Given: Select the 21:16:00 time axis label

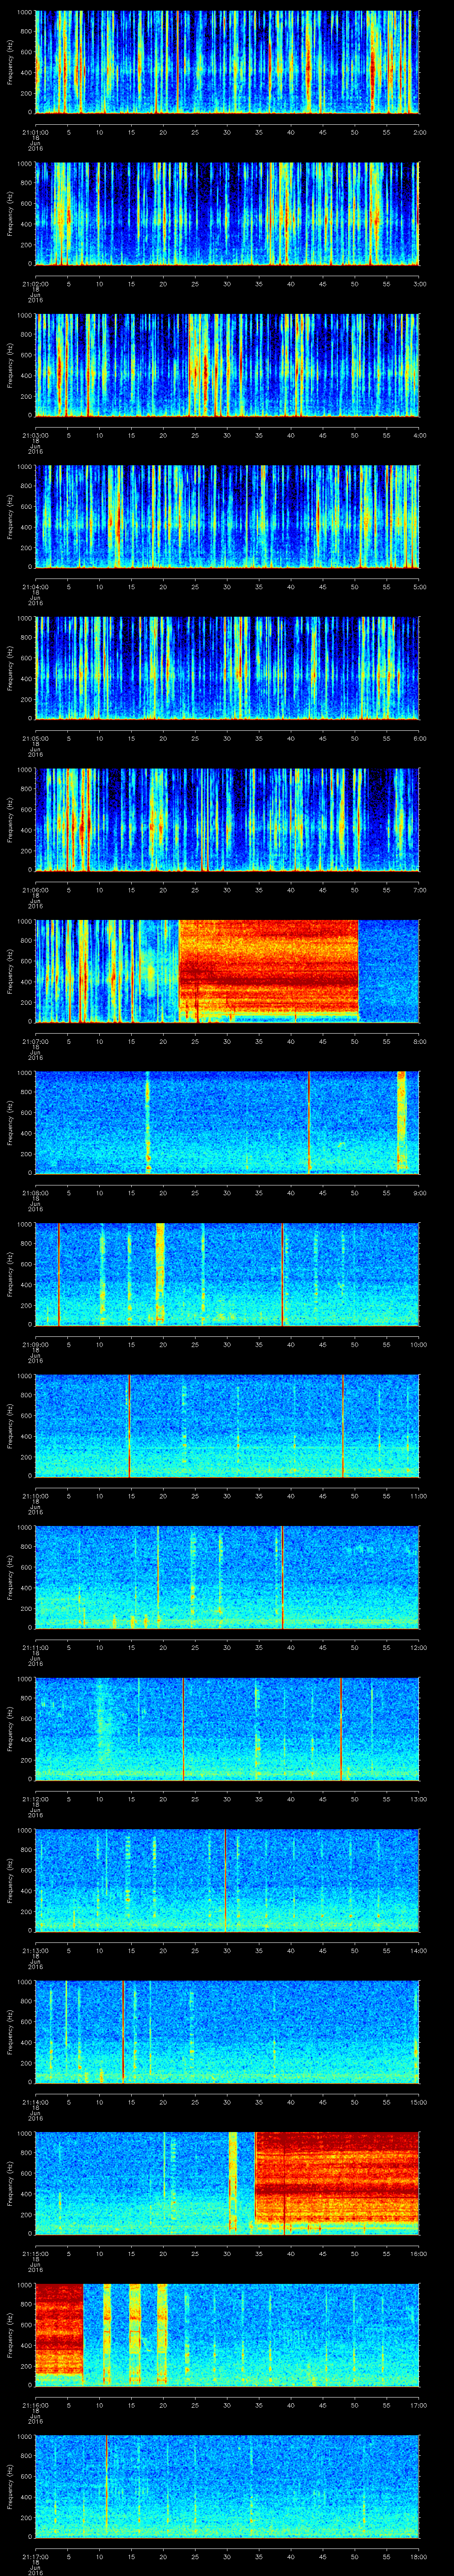Looking at the screenshot, I should (x=35, y=2404).
